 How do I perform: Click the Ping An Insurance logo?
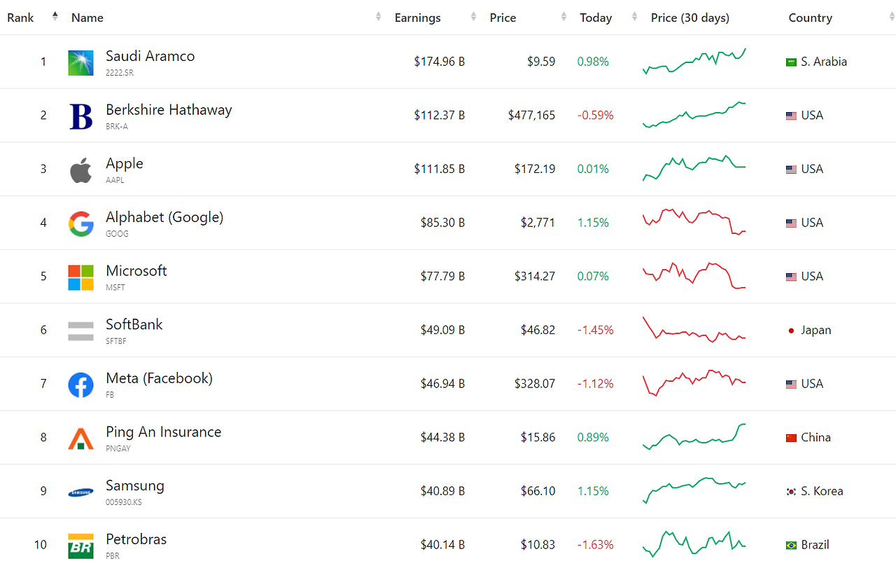pos(80,438)
